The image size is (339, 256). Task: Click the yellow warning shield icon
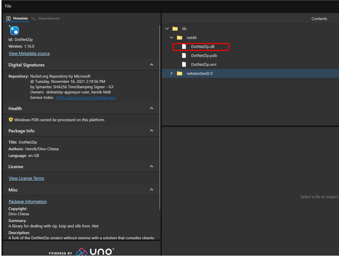(11, 120)
